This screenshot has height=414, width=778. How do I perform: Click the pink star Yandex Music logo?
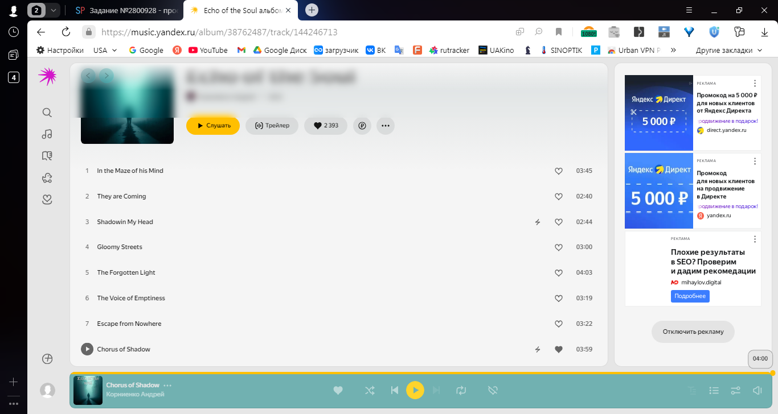point(47,76)
